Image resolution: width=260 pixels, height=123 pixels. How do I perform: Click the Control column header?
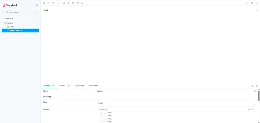[x=100, y=91]
